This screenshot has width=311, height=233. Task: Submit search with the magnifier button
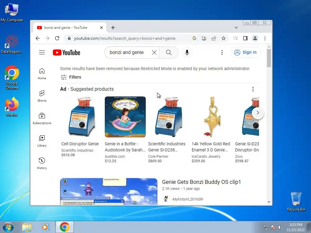169,52
